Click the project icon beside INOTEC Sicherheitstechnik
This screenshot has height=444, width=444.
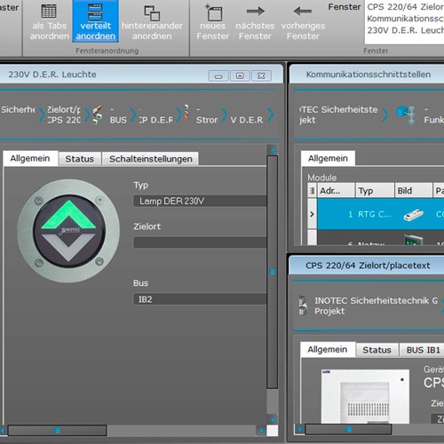tap(303, 305)
